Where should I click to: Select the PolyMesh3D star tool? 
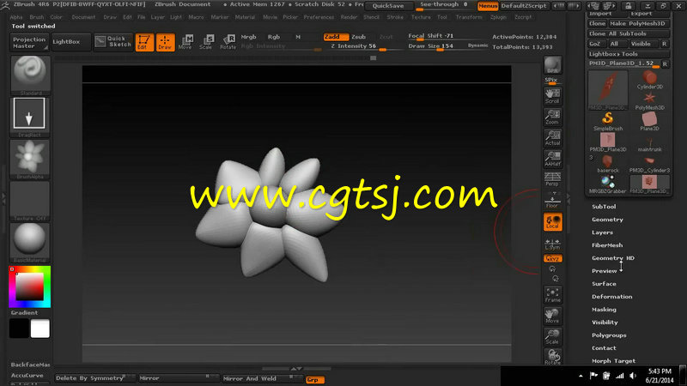pyautogui.click(x=649, y=100)
